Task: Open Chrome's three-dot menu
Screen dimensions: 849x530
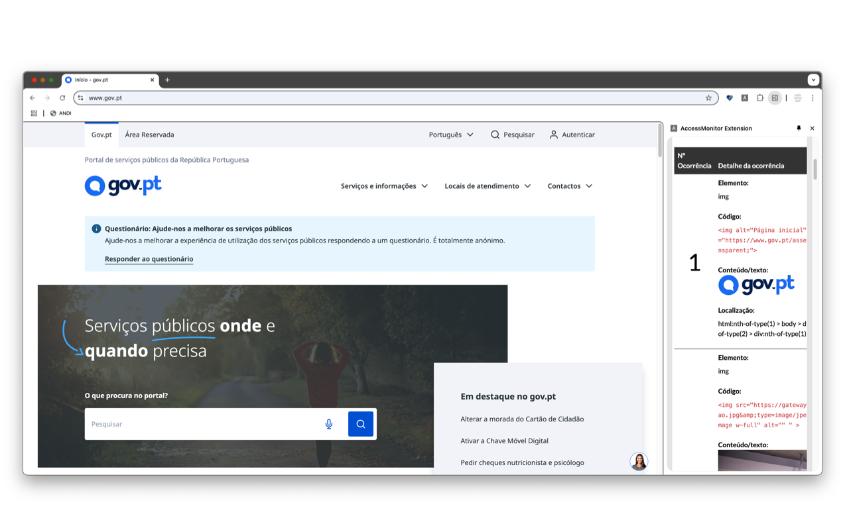Action: click(x=813, y=97)
